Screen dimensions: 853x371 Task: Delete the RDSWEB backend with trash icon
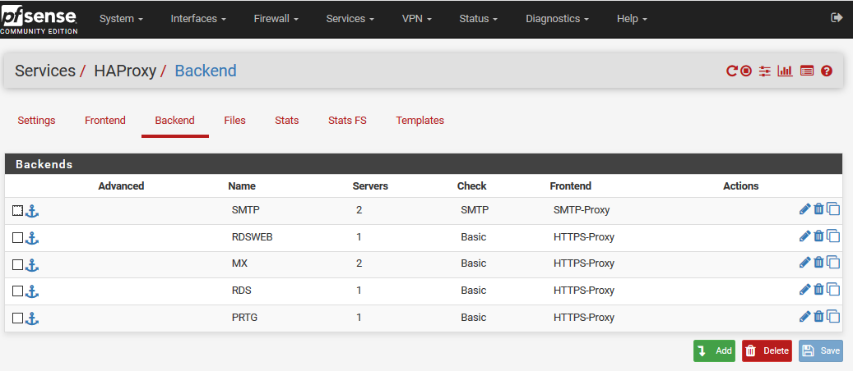click(x=818, y=236)
